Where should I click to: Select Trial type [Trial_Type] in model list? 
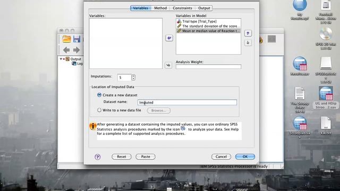coord(208,21)
